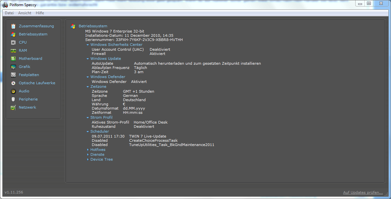Open the Festplatten section
Image resolution: width=391 pixels, height=199 pixels.
click(29, 75)
